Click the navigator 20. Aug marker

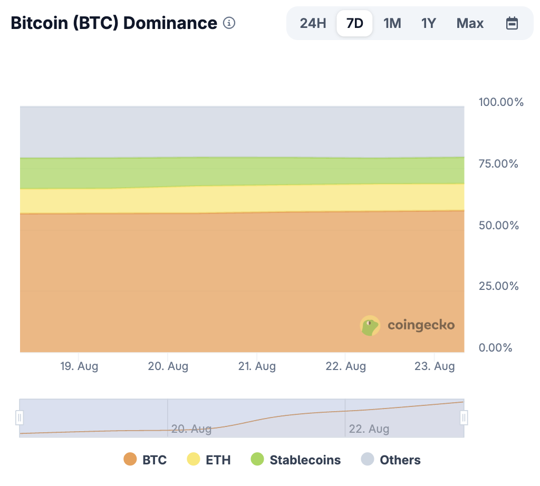(191, 429)
